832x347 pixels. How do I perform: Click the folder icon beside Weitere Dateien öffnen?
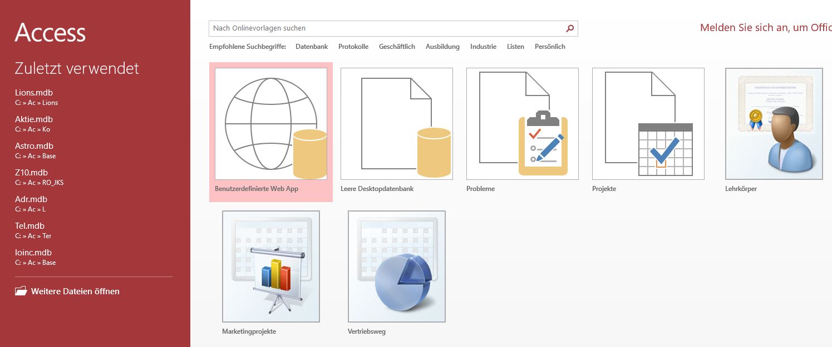coord(21,291)
